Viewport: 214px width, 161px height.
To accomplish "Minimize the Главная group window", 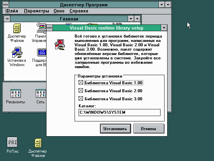I will tap(131, 19).
